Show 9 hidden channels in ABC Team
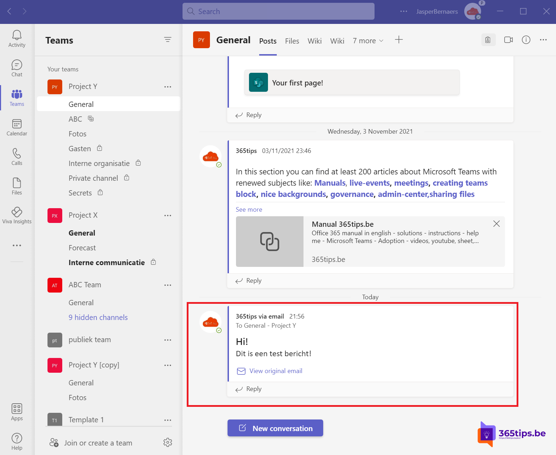 [x=98, y=318]
